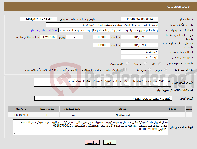The height and width of the screenshot is (149, 197).
Task: Click the resize handle of description textarea
Action: pos(35,85)
